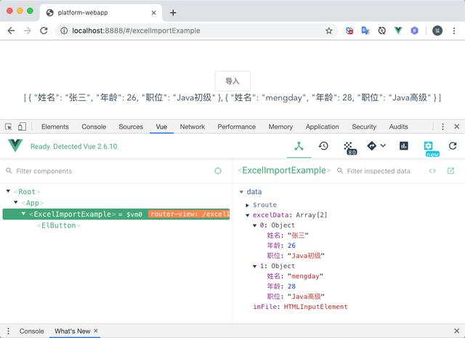Open drawer three-dot menu beside Console
Viewport: 465px width, 338px height.
click(8, 331)
